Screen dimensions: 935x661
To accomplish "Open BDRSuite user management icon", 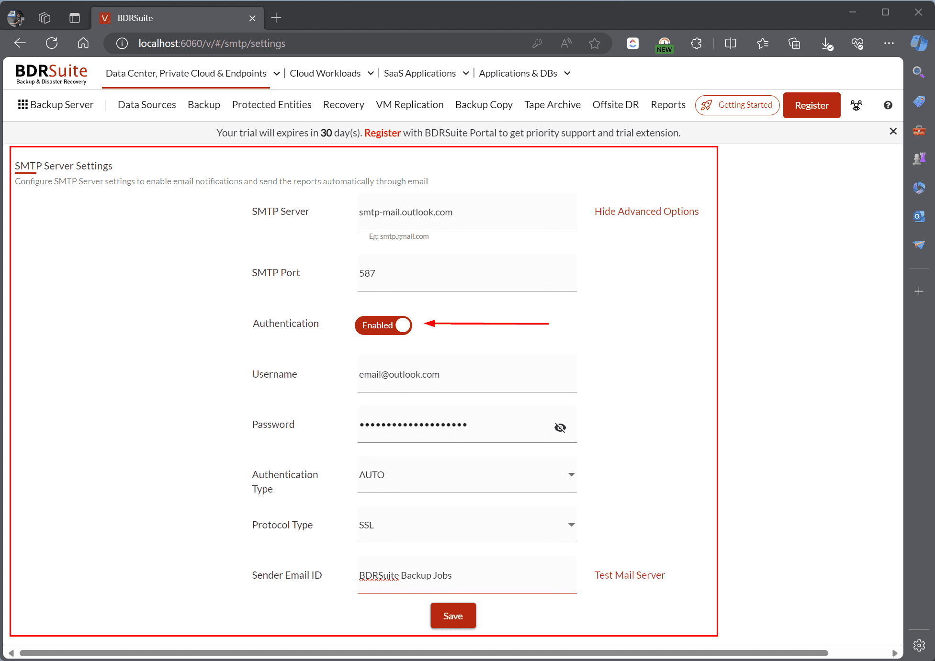I will click(856, 105).
